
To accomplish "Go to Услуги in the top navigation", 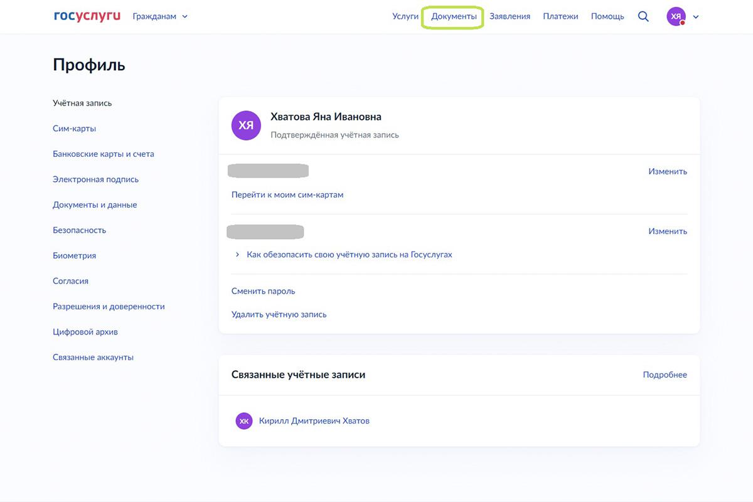I will click(x=405, y=16).
